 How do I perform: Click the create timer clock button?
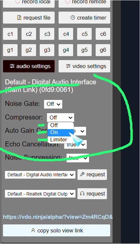pyautogui.click(x=84, y=18)
